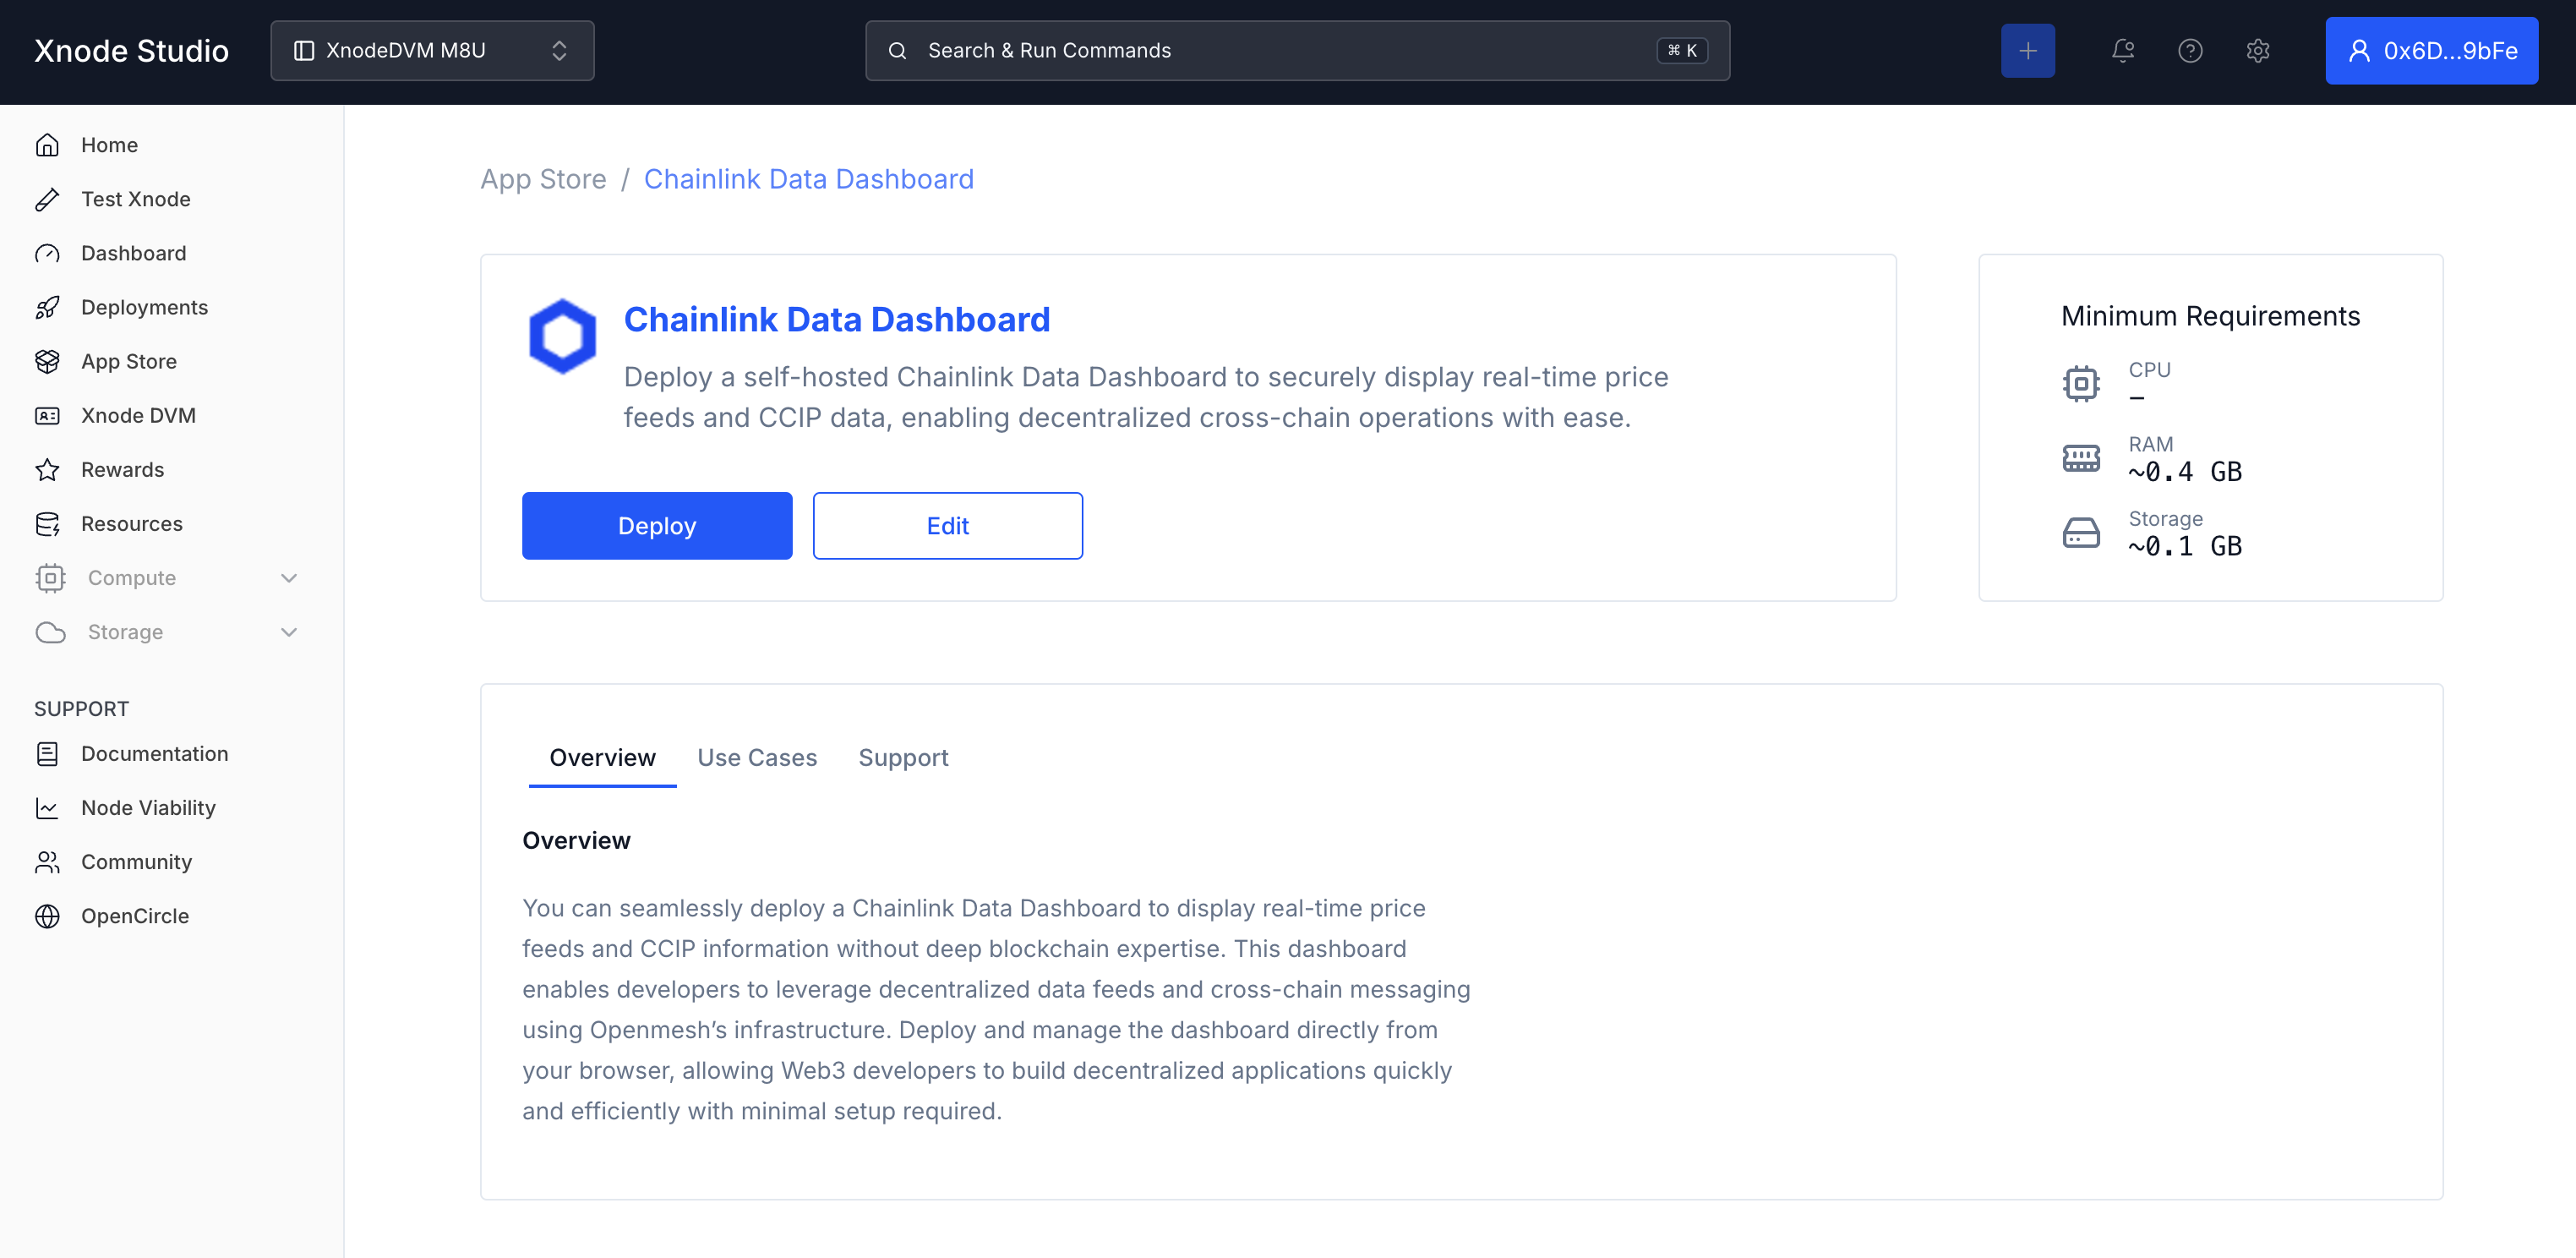The width and height of the screenshot is (2576, 1258).
Task: Click the Edit button
Action: (947, 525)
